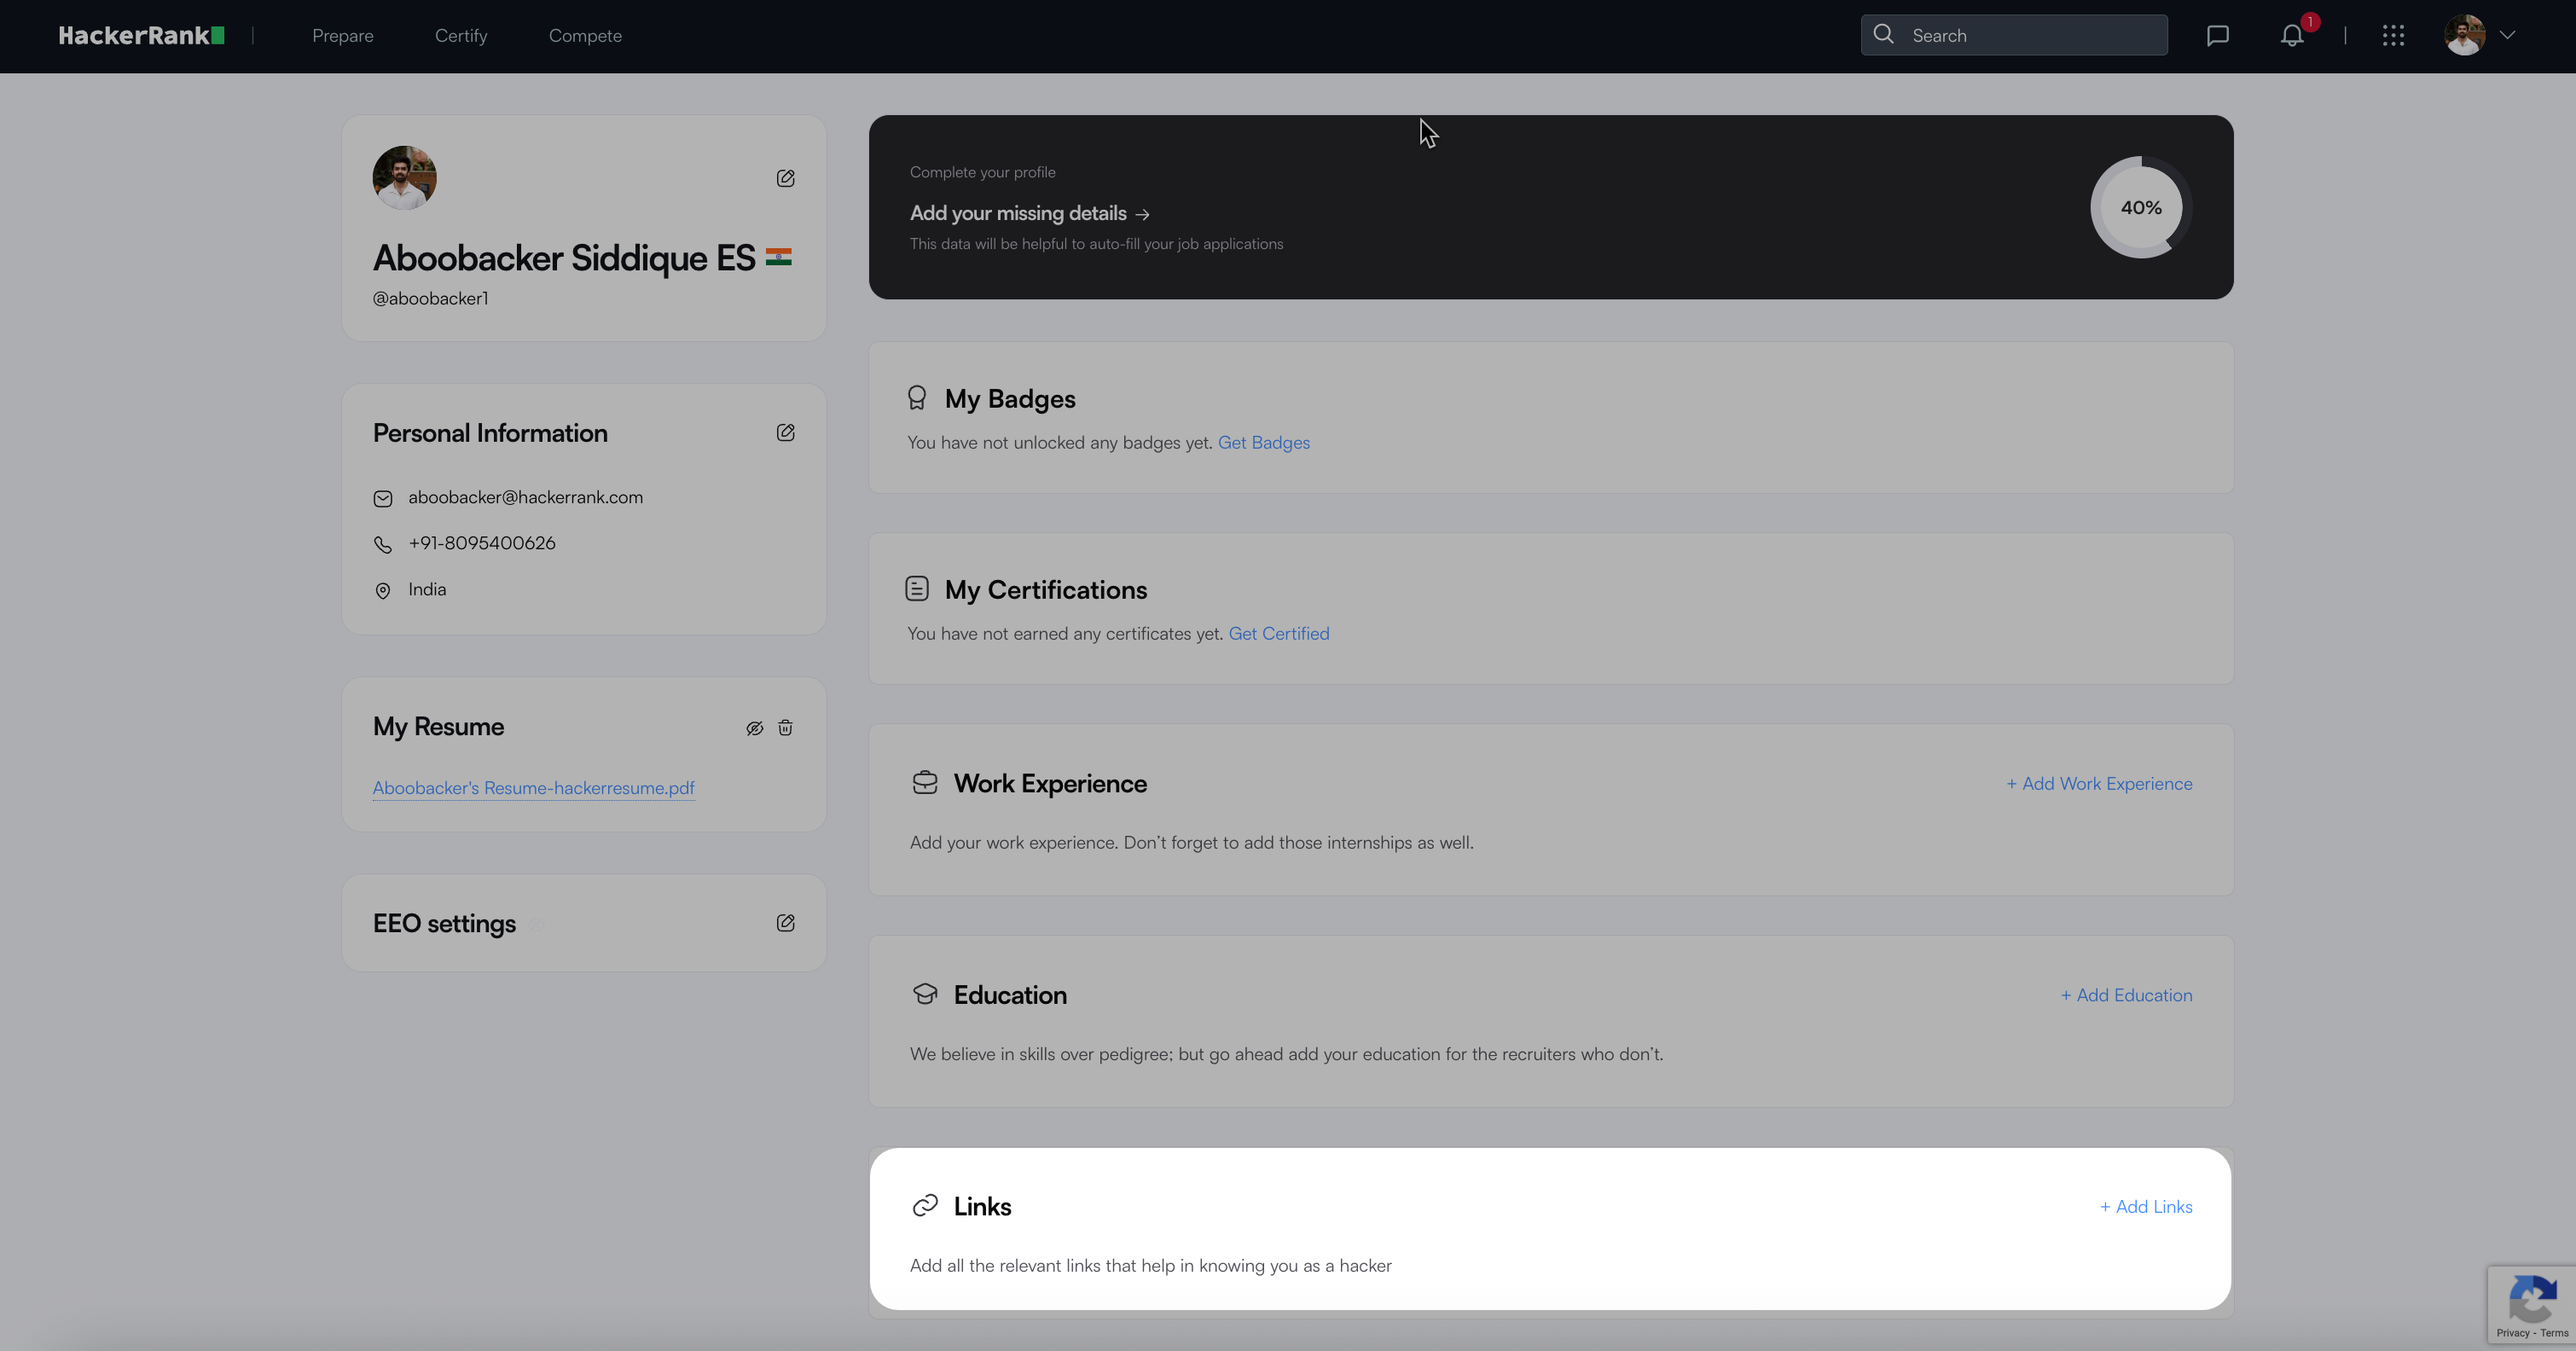Toggle resume visibility eye icon
The image size is (2576, 1351).
pos(754,728)
